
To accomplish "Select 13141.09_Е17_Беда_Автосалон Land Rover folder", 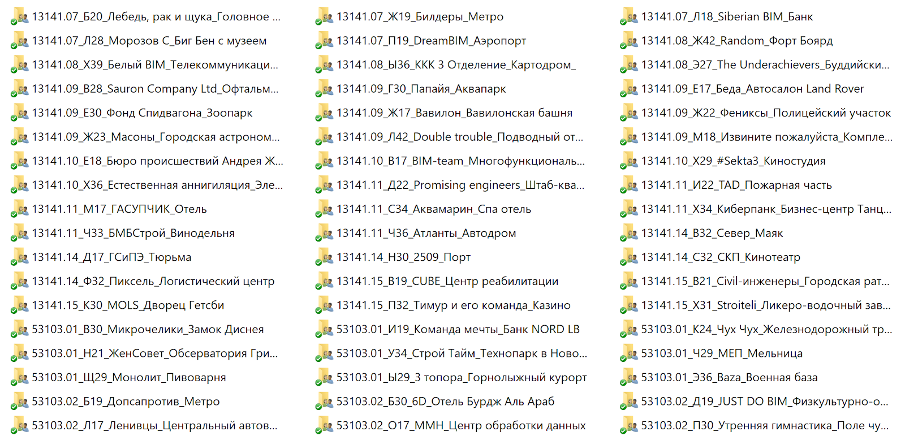I will [752, 89].
